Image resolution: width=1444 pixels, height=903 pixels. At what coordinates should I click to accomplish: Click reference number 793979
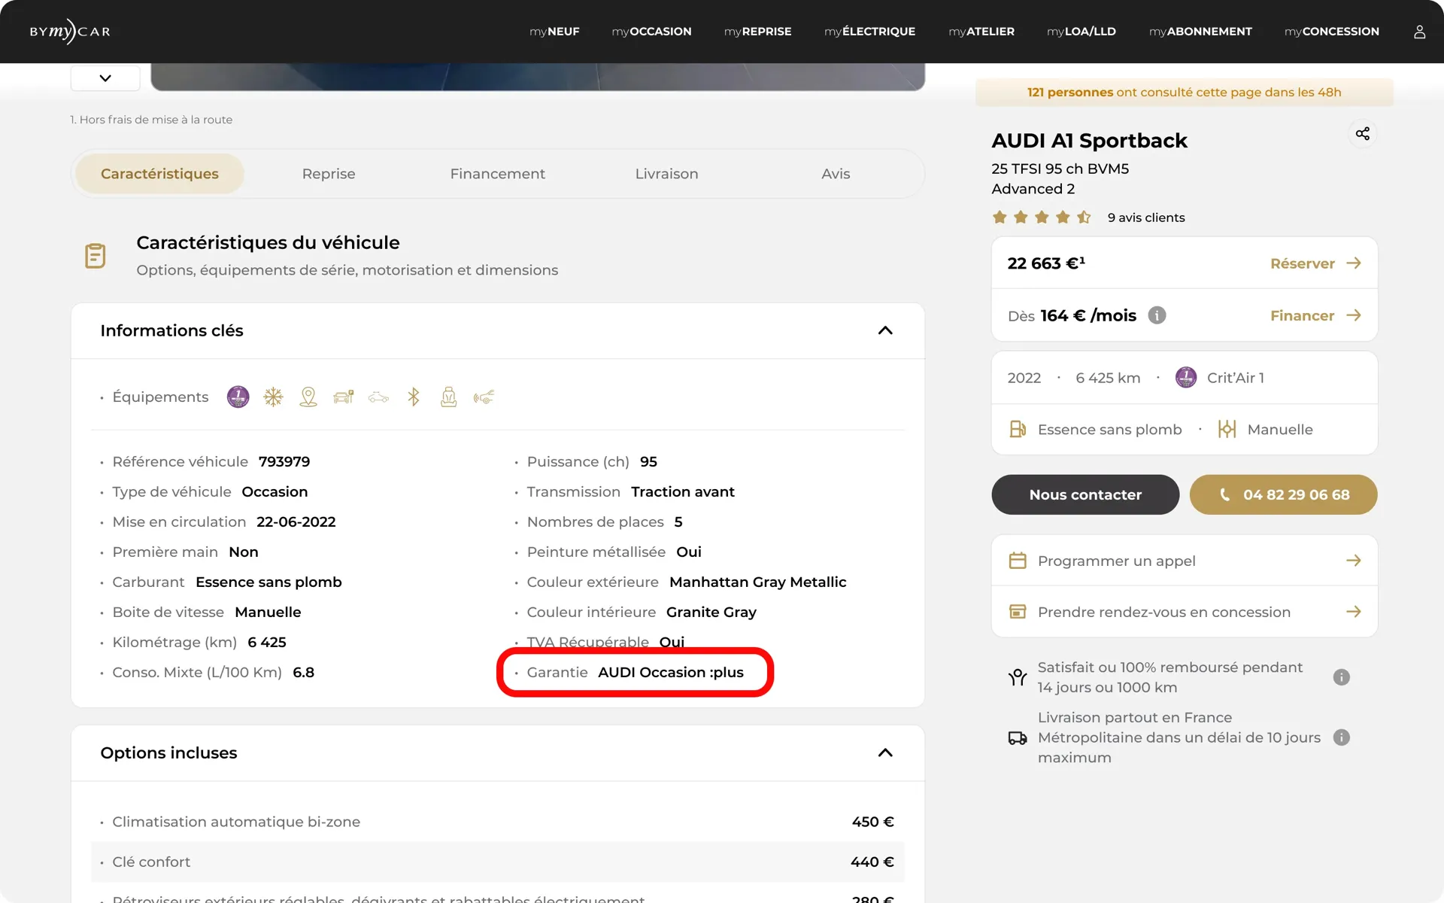284,461
